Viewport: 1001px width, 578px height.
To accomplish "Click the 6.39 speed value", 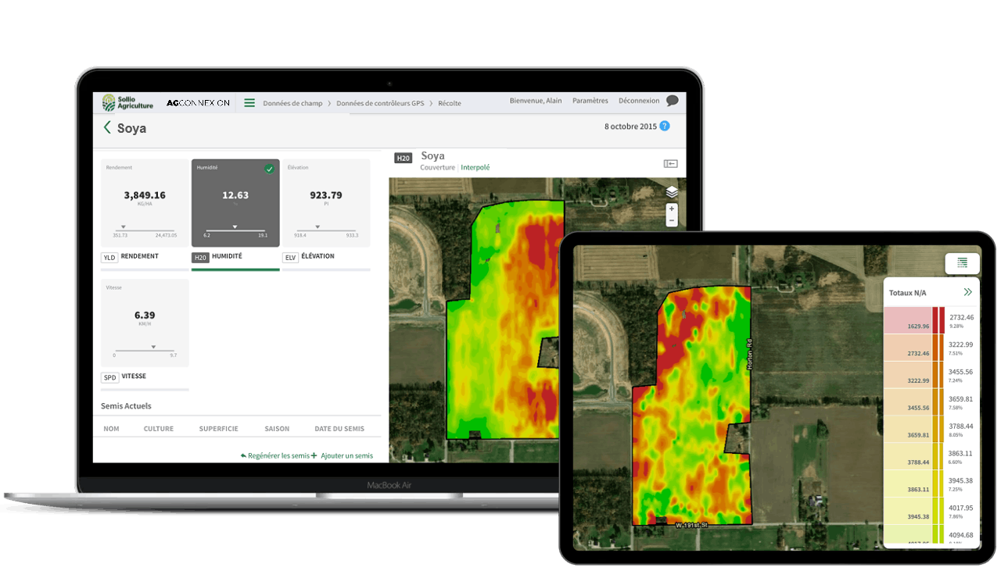I will [145, 315].
